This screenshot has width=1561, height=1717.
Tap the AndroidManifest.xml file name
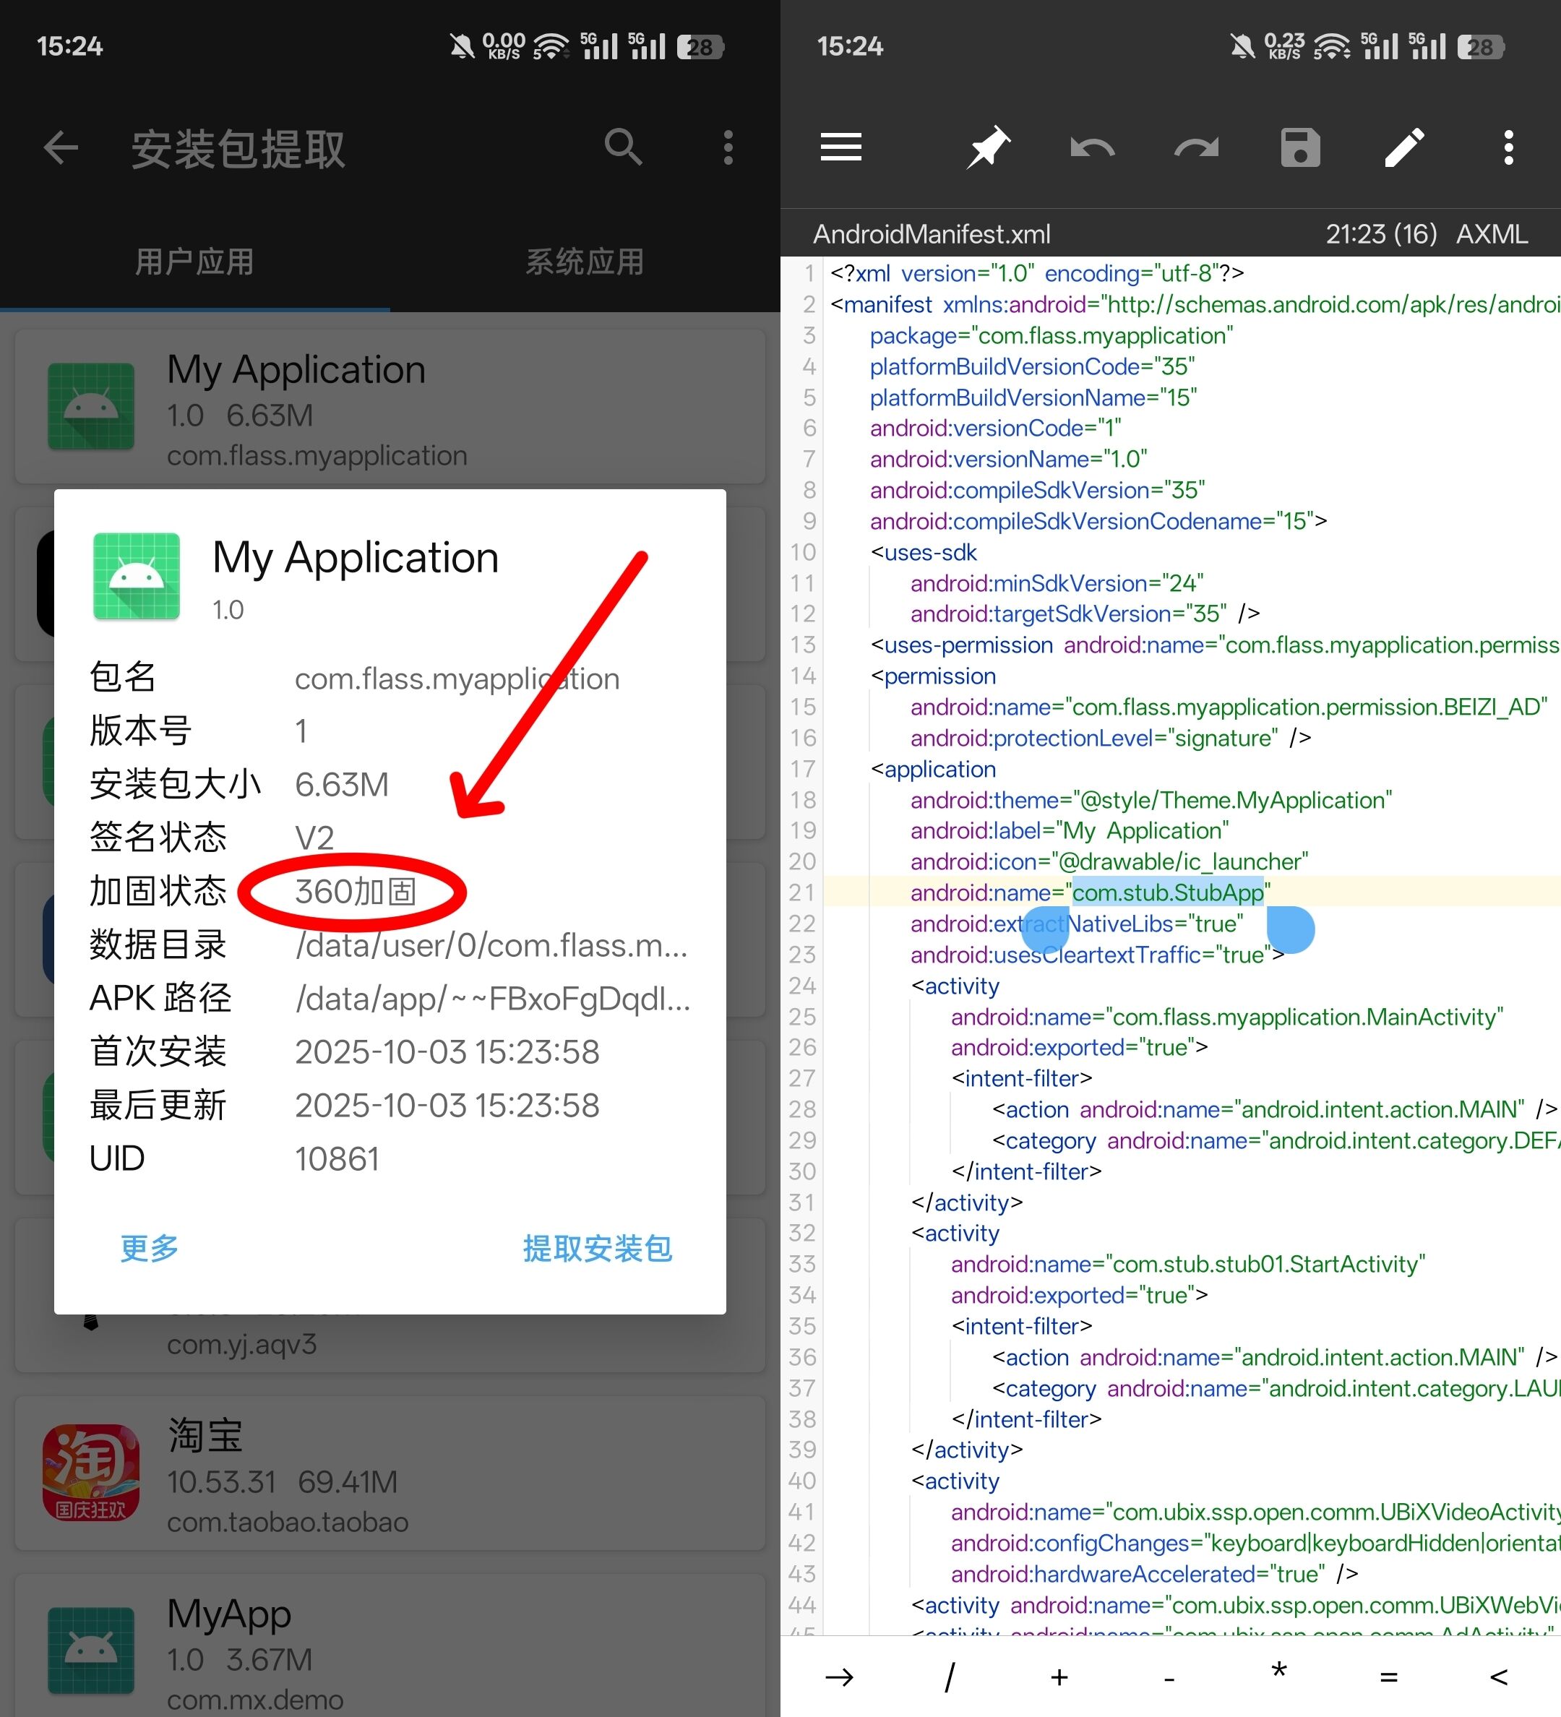pyautogui.click(x=931, y=234)
